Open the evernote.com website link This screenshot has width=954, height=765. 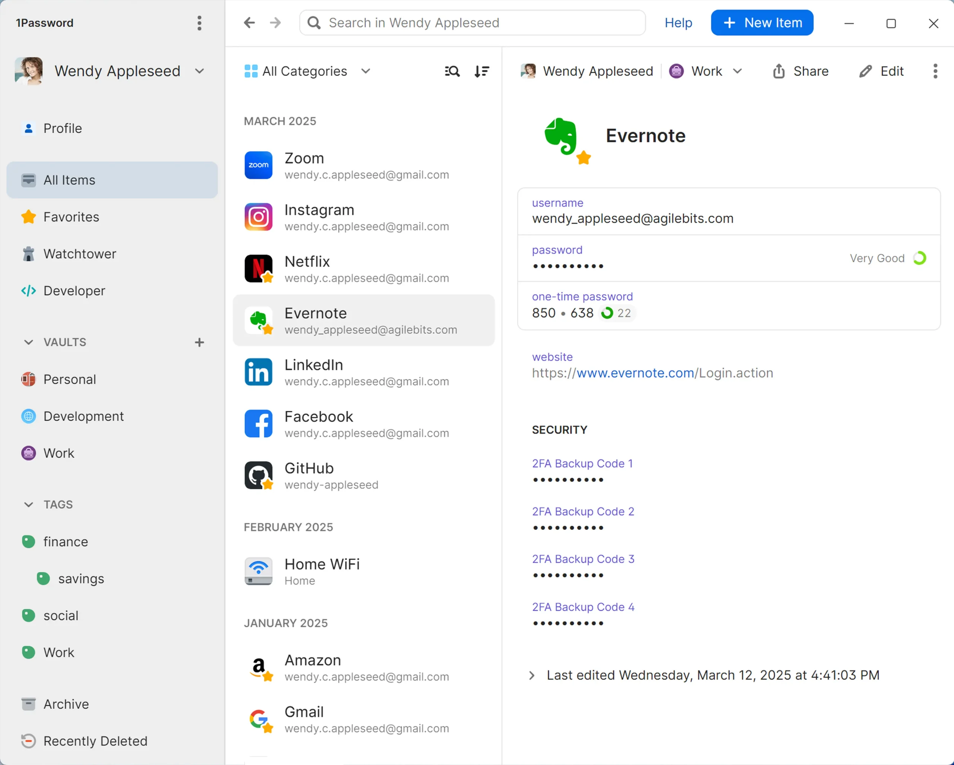(x=635, y=373)
